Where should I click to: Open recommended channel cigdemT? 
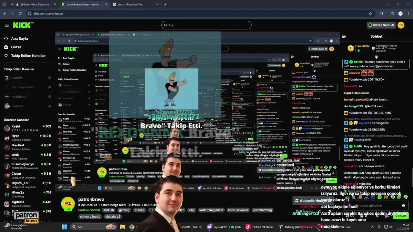point(27,204)
